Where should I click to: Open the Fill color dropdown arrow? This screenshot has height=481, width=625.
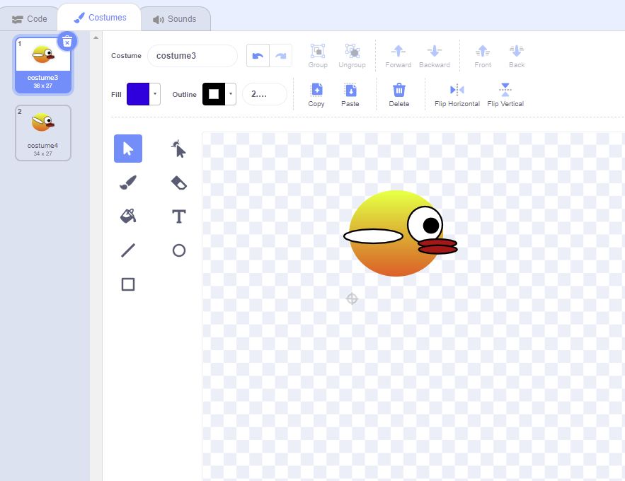(x=154, y=94)
